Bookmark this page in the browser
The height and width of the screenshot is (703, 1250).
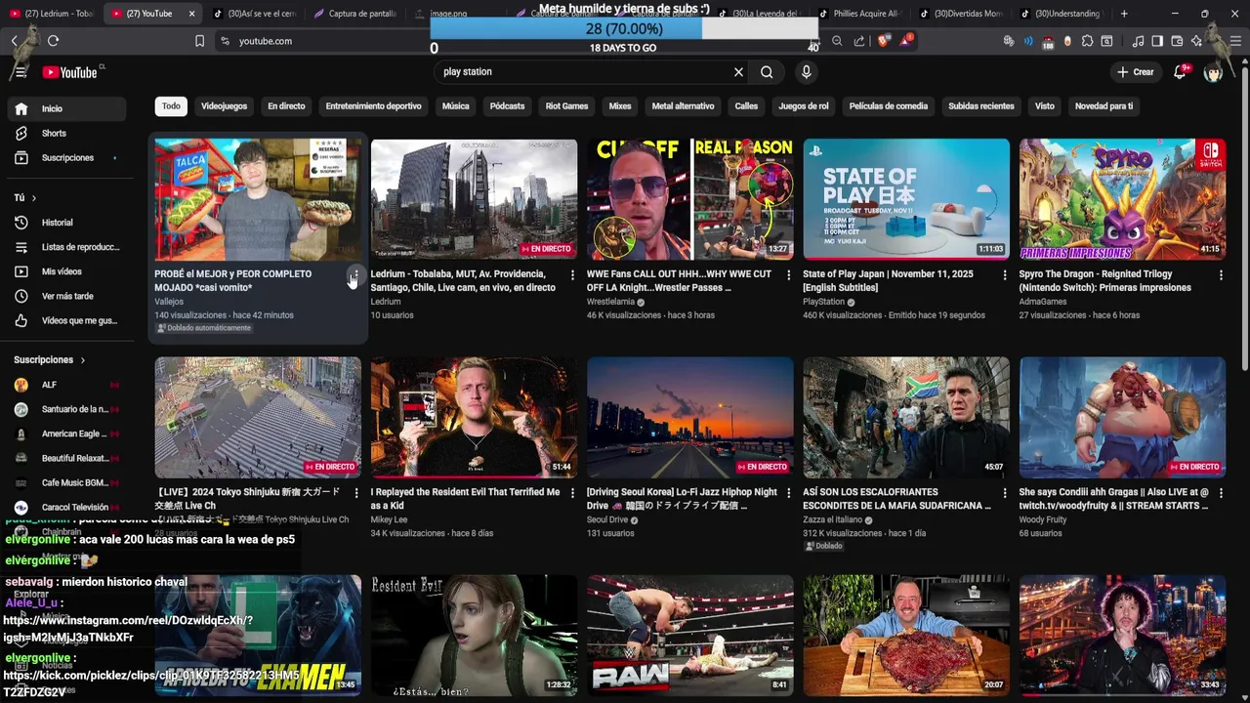pos(199,41)
